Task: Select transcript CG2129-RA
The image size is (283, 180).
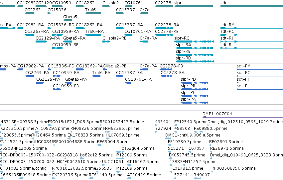Action: pos(48,38)
